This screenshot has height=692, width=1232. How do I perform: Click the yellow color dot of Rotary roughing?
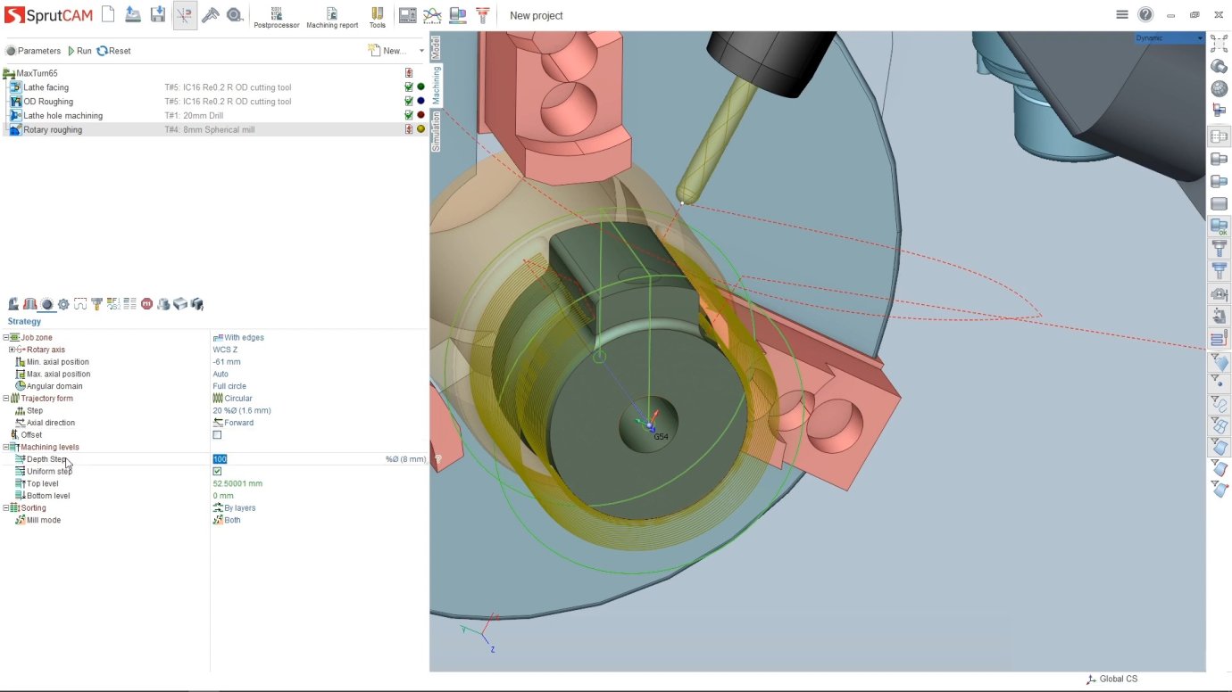(420, 129)
